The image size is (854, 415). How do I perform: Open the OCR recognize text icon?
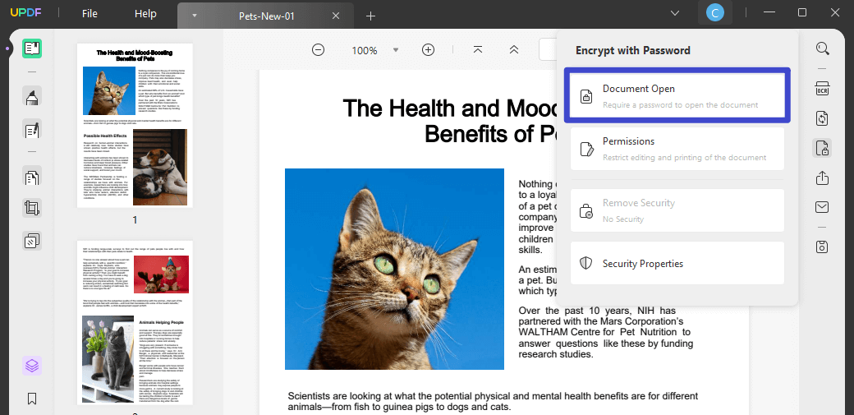pos(823,89)
